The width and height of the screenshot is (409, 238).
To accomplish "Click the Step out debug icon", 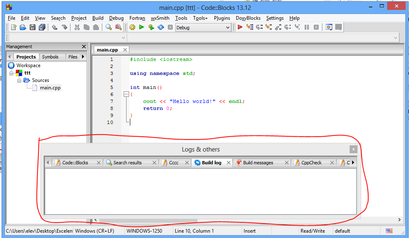I will pyautogui.click(x=278, y=27).
